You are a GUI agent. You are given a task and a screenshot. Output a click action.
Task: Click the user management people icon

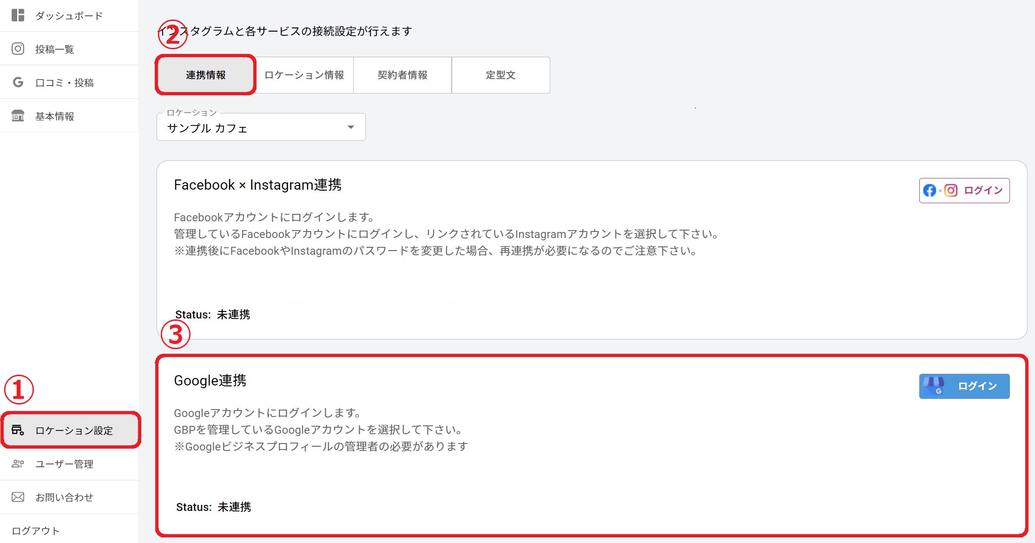(18, 464)
